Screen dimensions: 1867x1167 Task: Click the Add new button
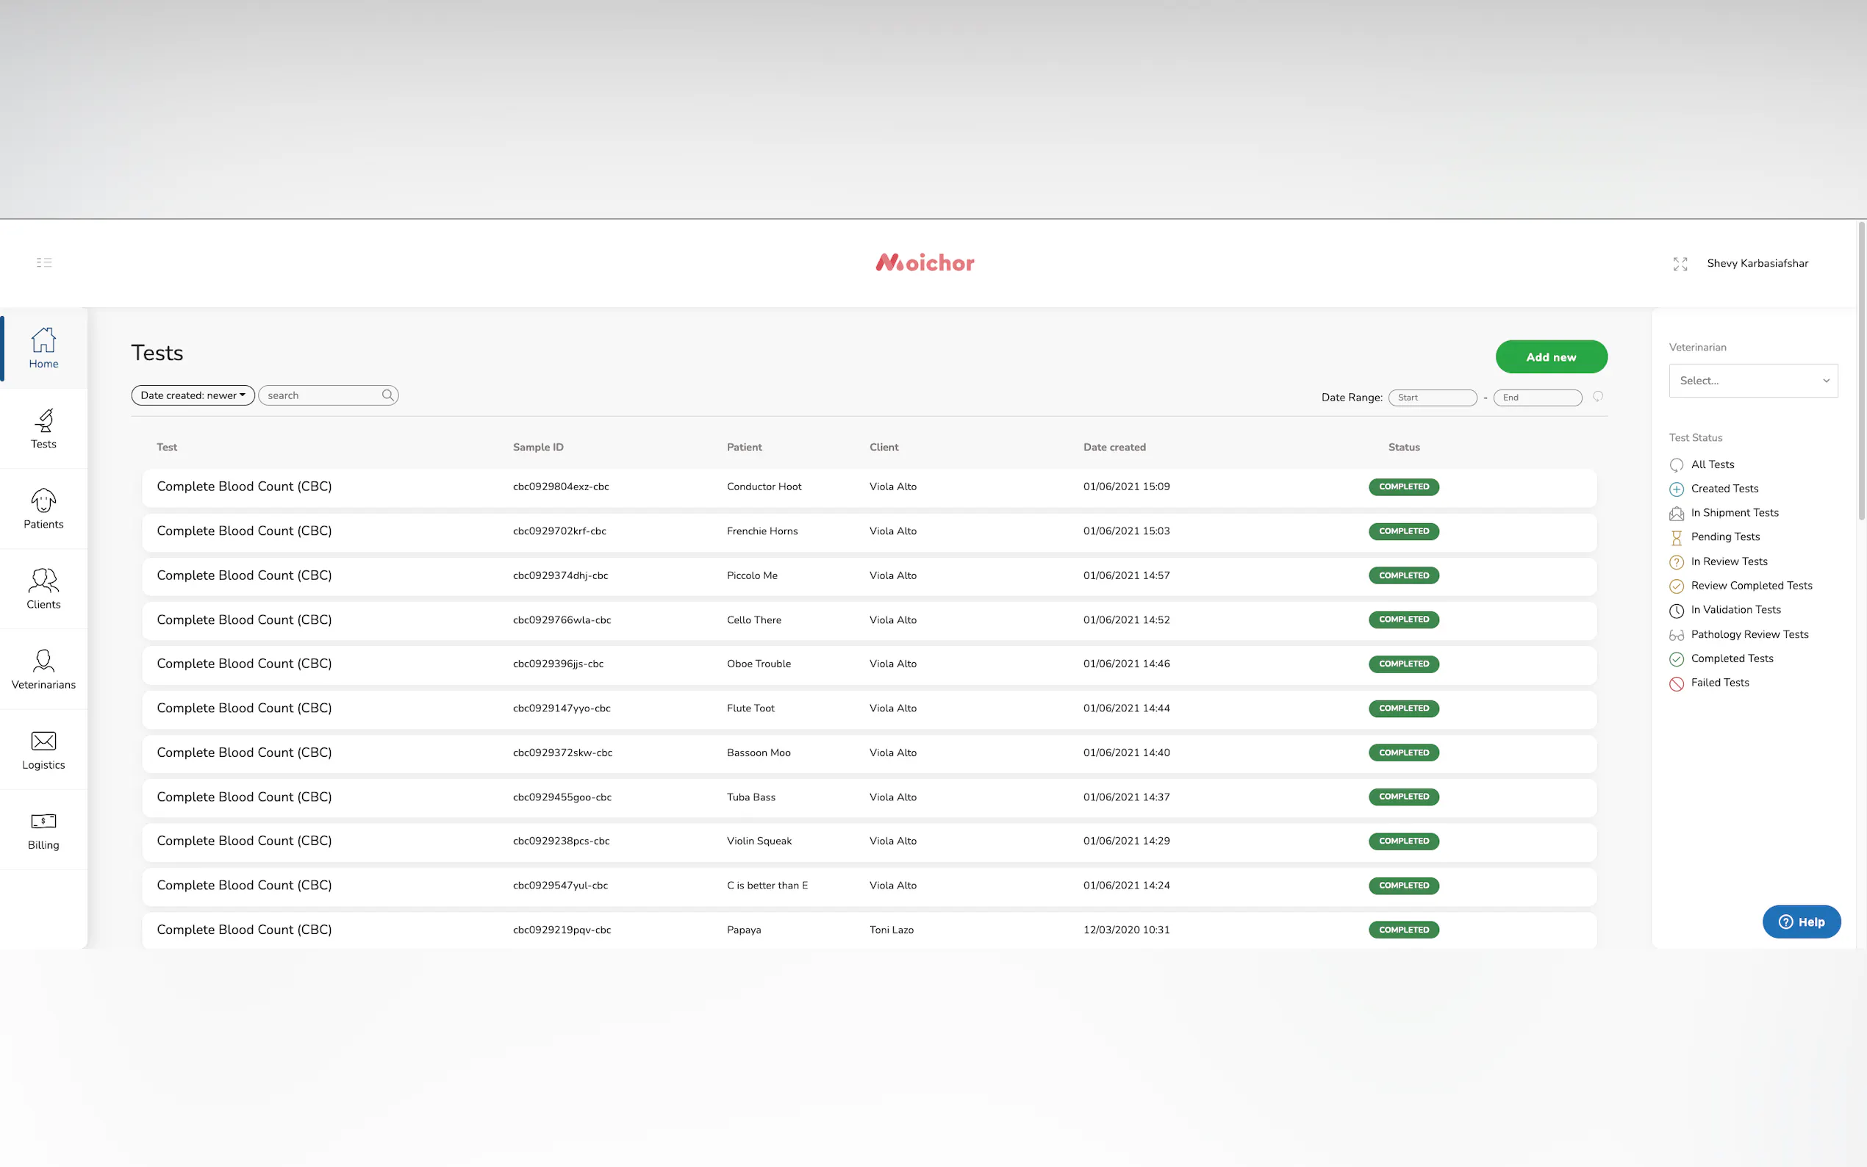(1550, 356)
